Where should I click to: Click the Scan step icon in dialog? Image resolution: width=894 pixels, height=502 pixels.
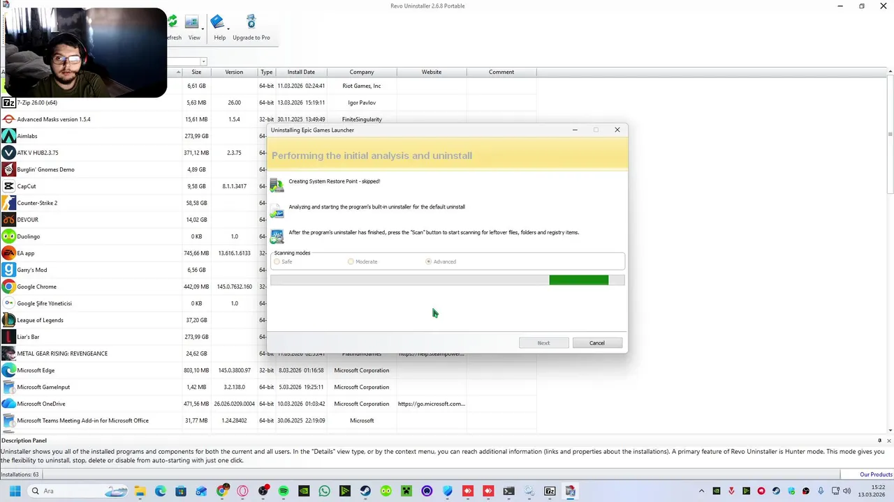point(277,236)
